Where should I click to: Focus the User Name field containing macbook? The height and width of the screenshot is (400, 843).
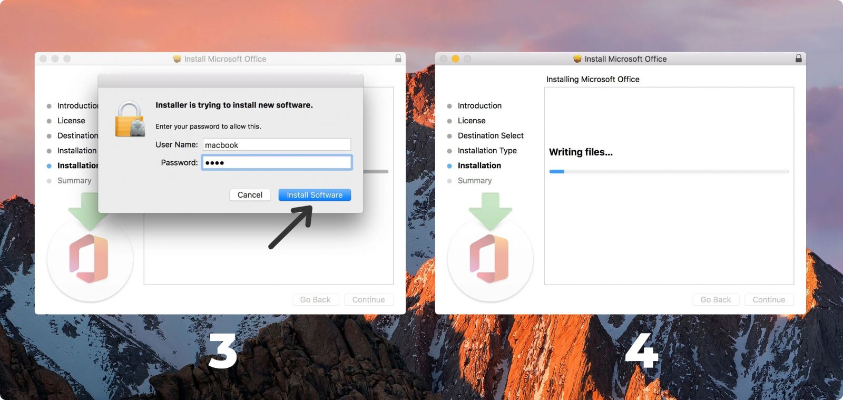coord(277,145)
